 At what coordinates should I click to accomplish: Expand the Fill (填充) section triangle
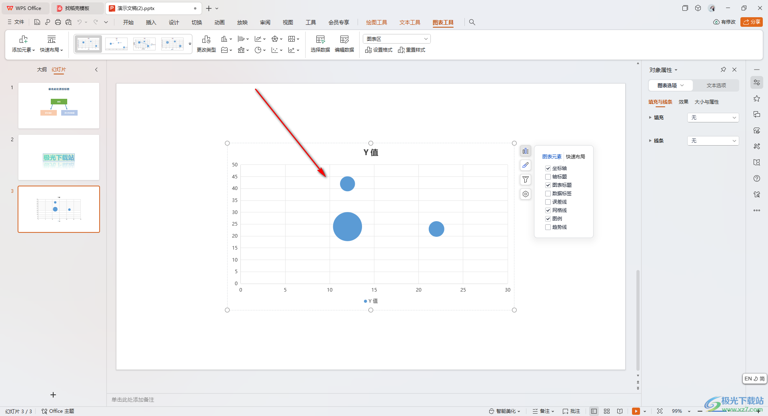[650, 118]
